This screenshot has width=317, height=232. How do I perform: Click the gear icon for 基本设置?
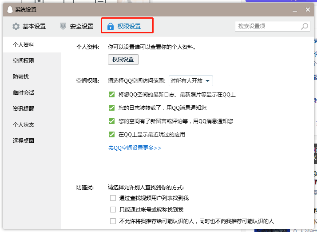pyautogui.click(x=16, y=26)
